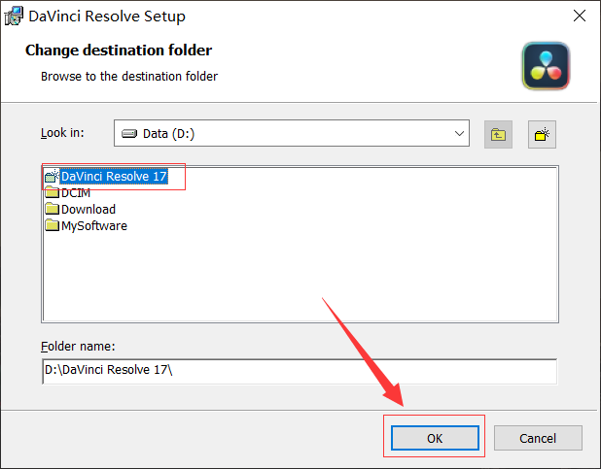Click the Download folder icon

52,210
